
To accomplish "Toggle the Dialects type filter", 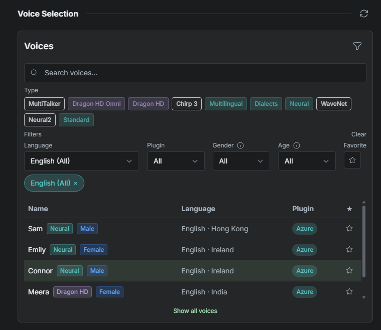I will tap(266, 104).
